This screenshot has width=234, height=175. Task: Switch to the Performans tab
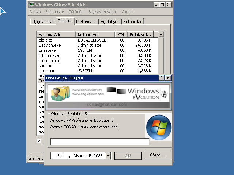click(86, 22)
